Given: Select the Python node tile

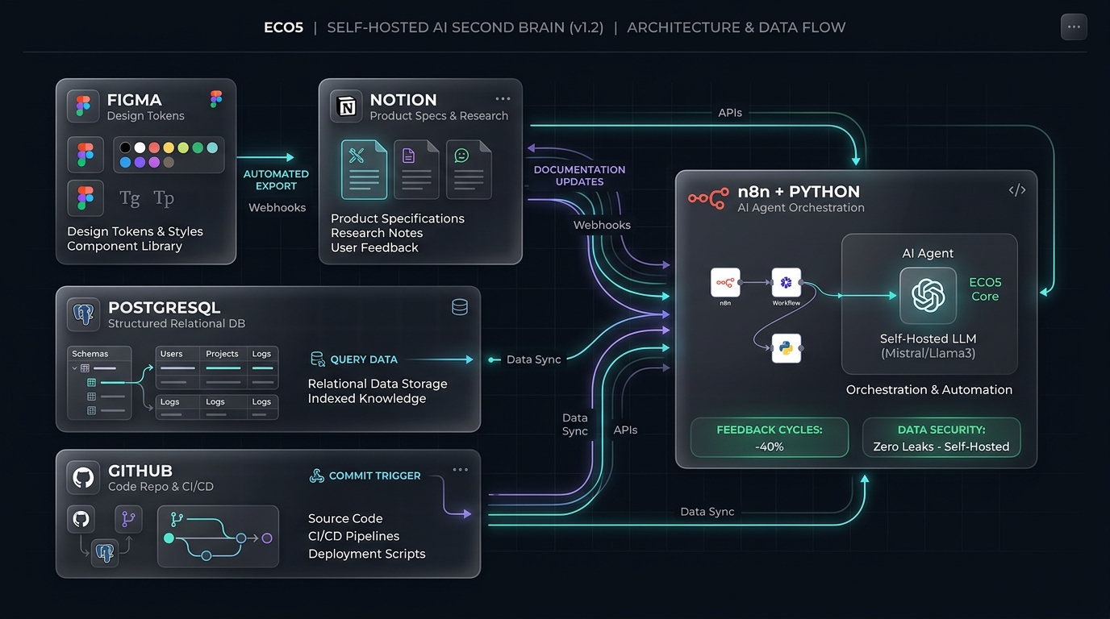Looking at the screenshot, I should (x=787, y=348).
